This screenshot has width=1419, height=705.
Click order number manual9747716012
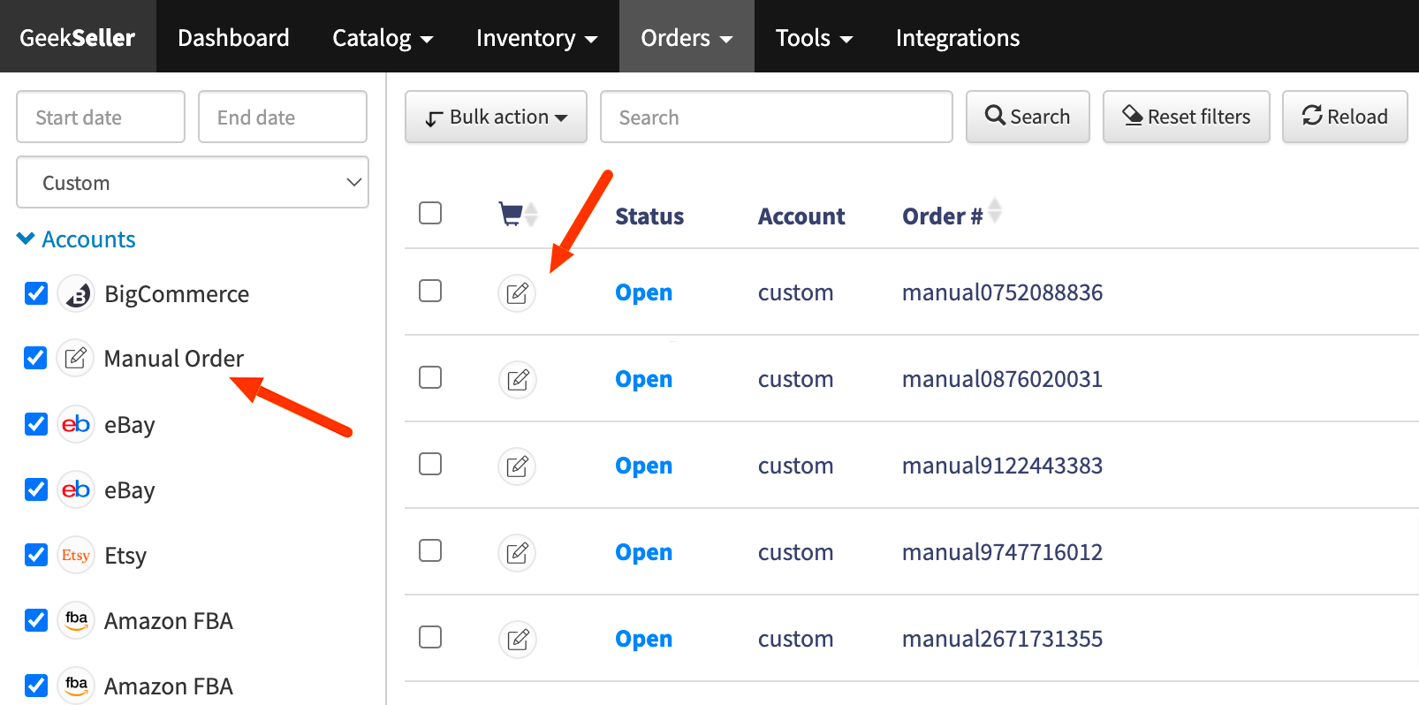(x=1002, y=552)
